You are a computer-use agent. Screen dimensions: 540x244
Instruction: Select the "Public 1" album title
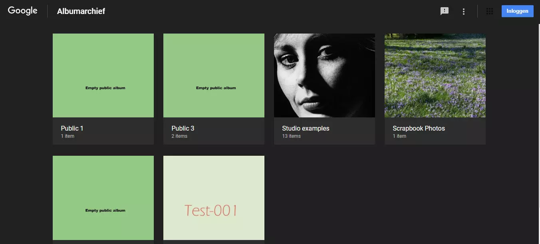[72, 128]
